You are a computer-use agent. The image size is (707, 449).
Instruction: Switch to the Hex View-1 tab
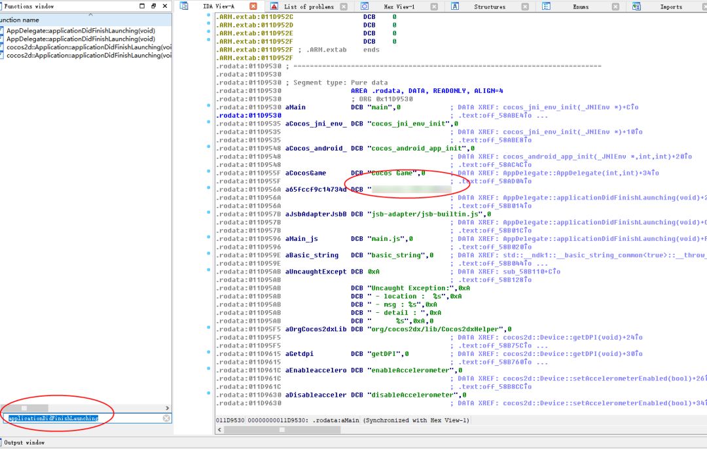(x=398, y=7)
